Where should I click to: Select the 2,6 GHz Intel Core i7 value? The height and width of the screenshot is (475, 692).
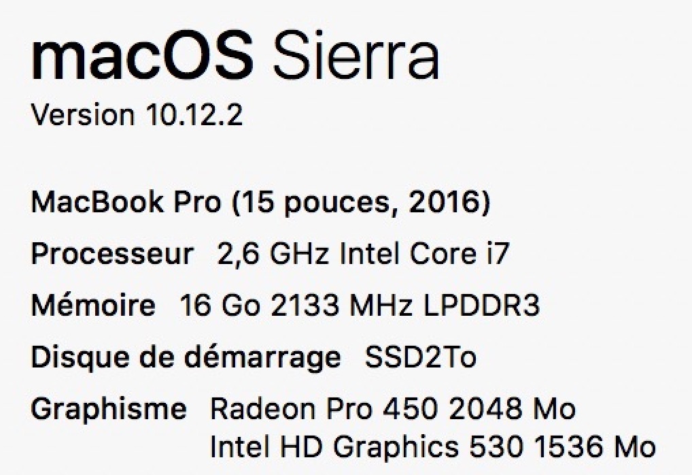[363, 254]
